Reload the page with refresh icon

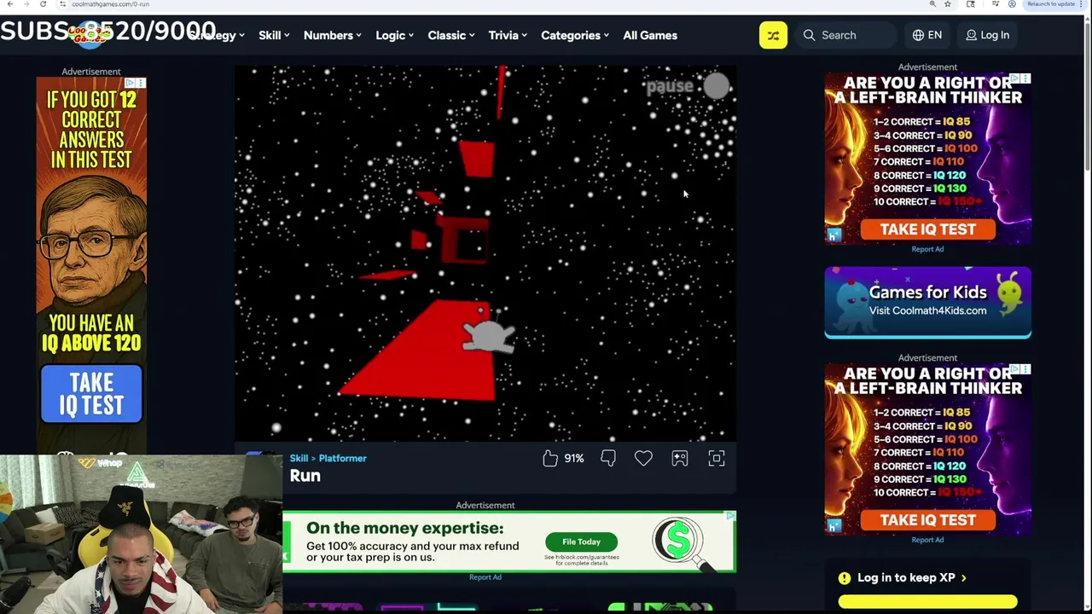click(43, 4)
